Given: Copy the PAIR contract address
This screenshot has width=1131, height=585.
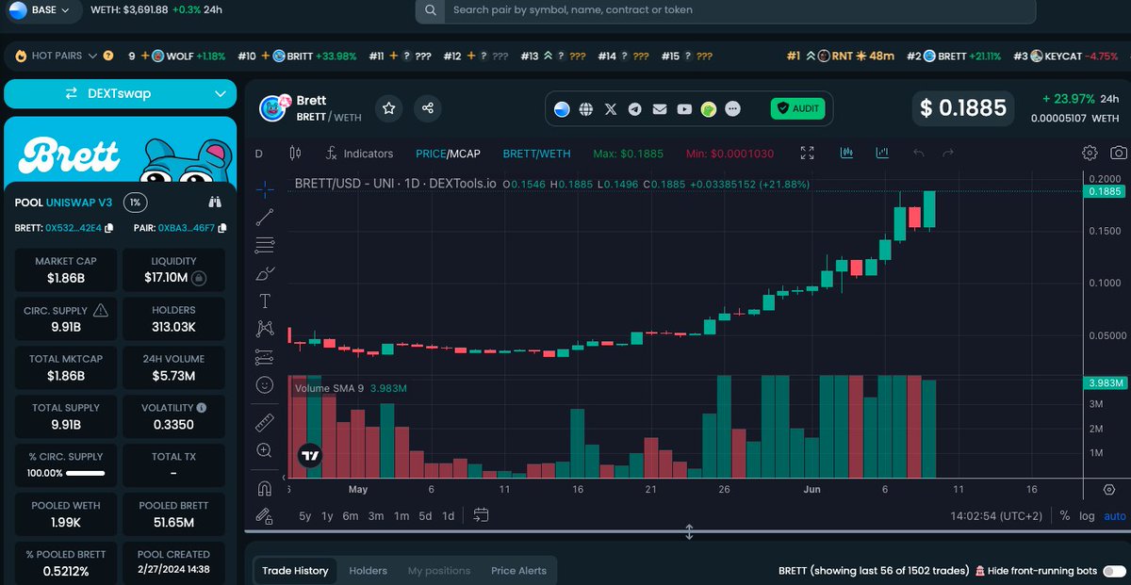Looking at the screenshot, I should tap(222, 228).
